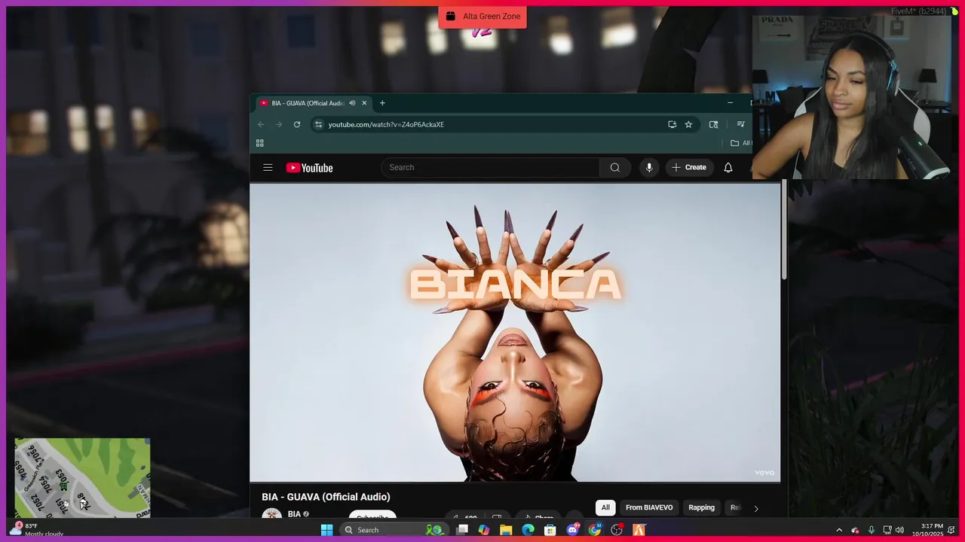Open Microsoft Edge from the taskbar
Image resolution: width=965 pixels, height=542 pixels.
coord(528,530)
